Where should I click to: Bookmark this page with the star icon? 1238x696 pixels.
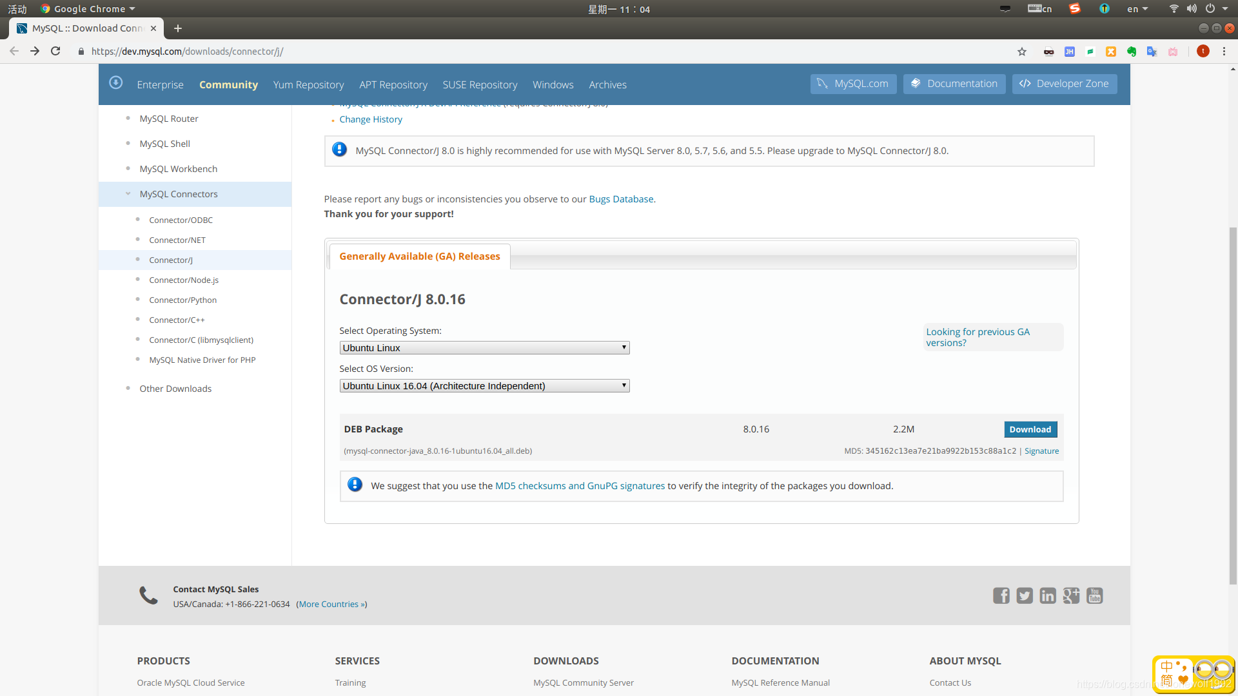point(1022,52)
